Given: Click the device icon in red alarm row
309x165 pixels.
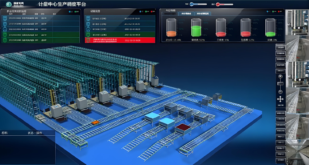Looking at the screenshot, I should [89, 40].
